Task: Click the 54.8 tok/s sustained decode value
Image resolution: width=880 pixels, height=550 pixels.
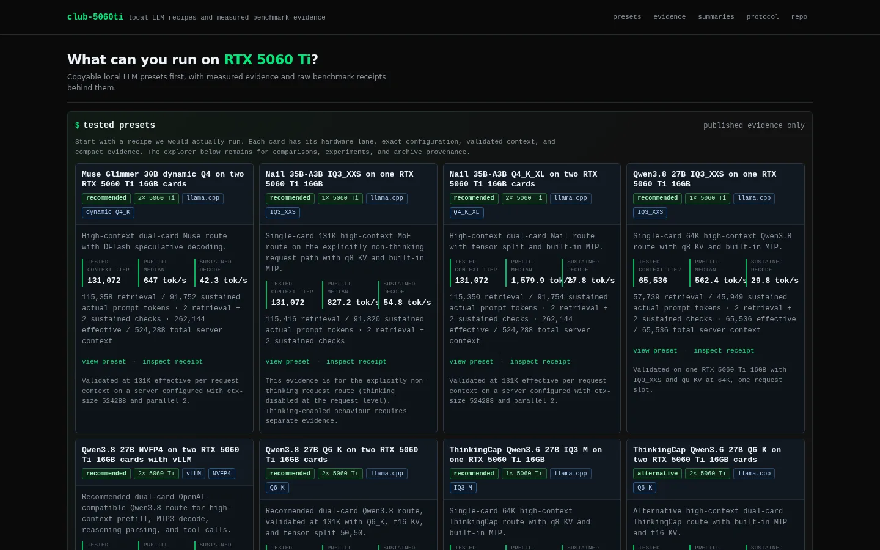Action: [408, 302]
